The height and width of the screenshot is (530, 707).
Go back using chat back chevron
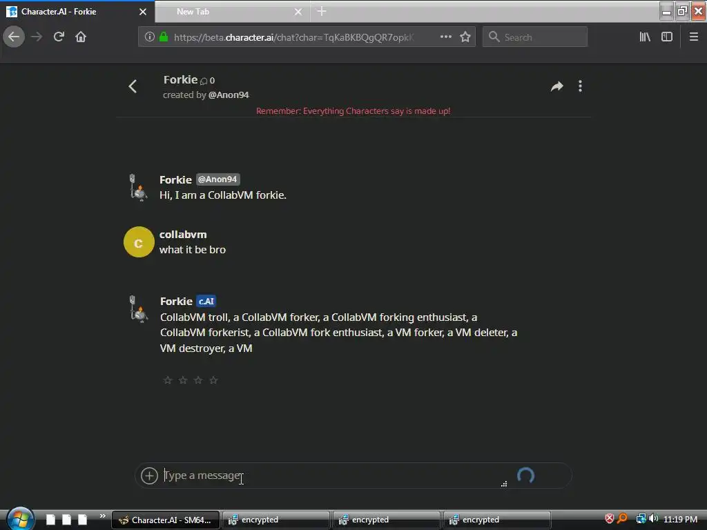pyautogui.click(x=133, y=86)
